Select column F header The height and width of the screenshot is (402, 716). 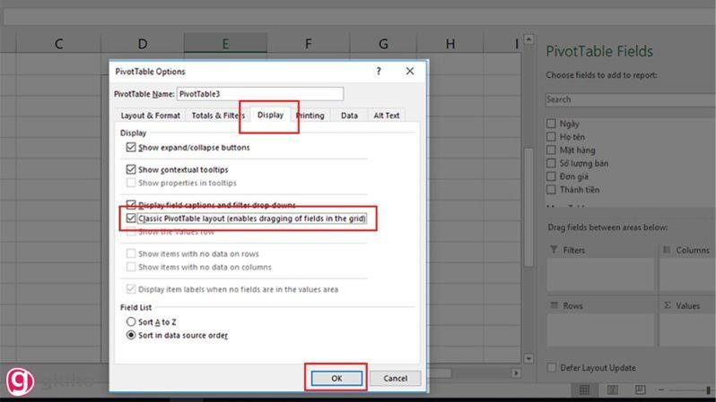click(x=309, y=44)
